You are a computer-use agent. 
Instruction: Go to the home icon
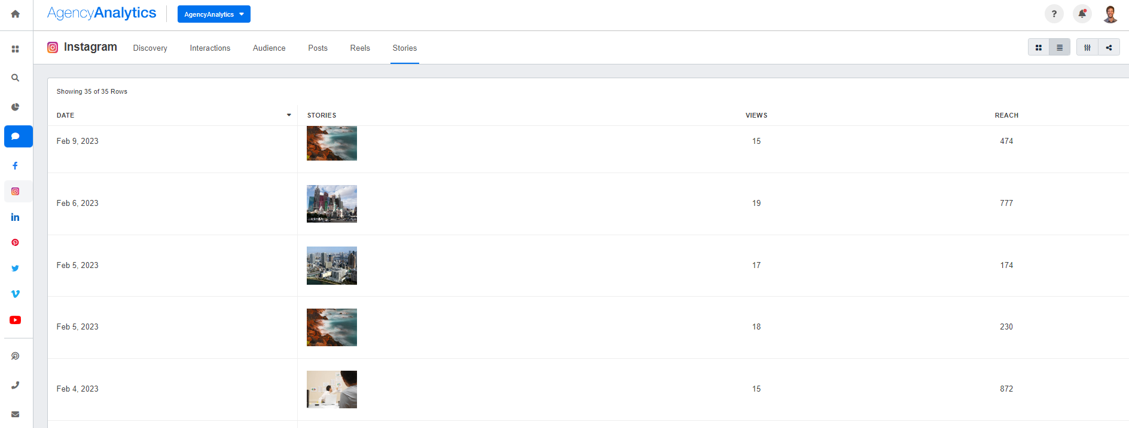pyautogui.click(x=16, y=14)
